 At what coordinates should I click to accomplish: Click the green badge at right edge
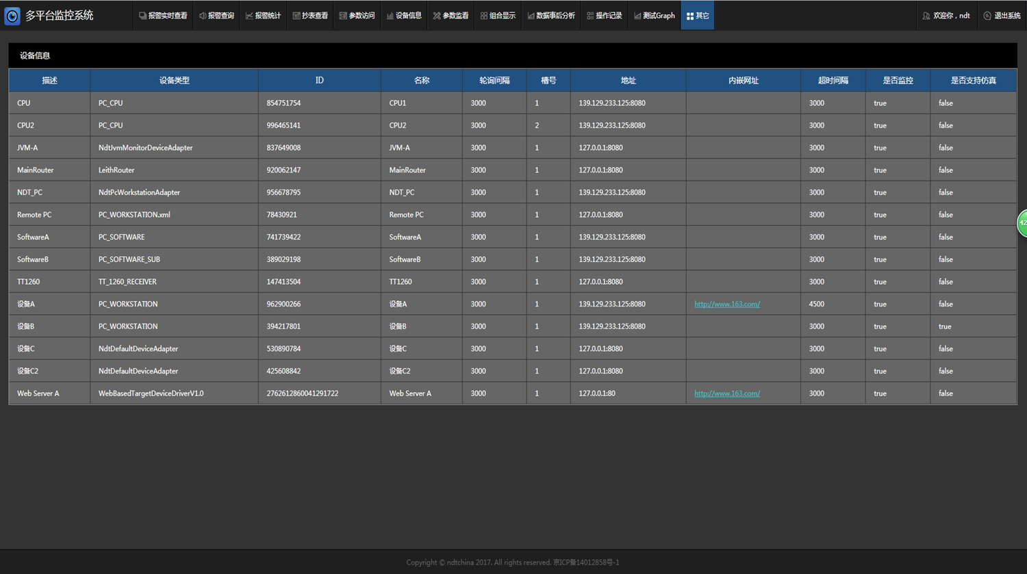pos(1022,223)
